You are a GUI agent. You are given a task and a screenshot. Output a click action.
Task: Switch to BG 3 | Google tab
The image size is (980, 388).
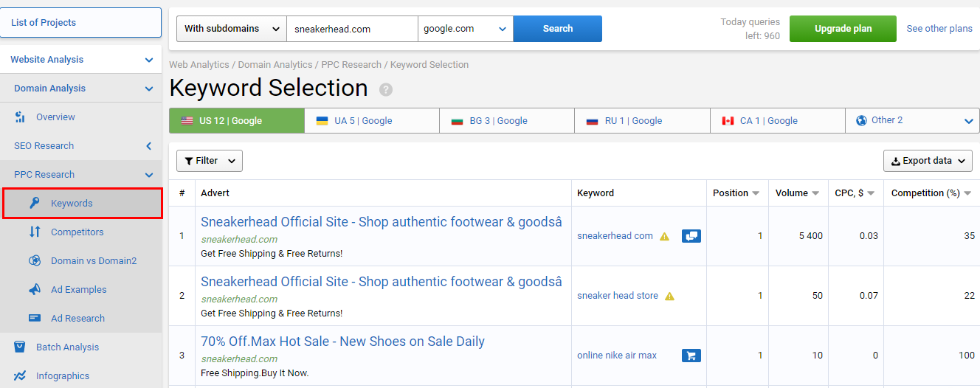(x=507, y=121)
